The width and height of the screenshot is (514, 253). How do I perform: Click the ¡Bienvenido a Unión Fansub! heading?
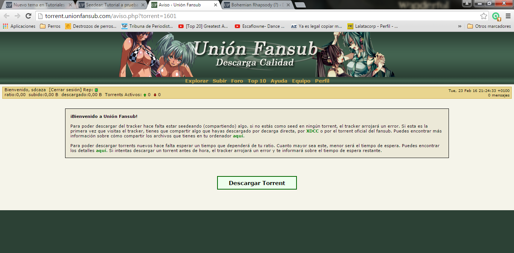point(104,116)
